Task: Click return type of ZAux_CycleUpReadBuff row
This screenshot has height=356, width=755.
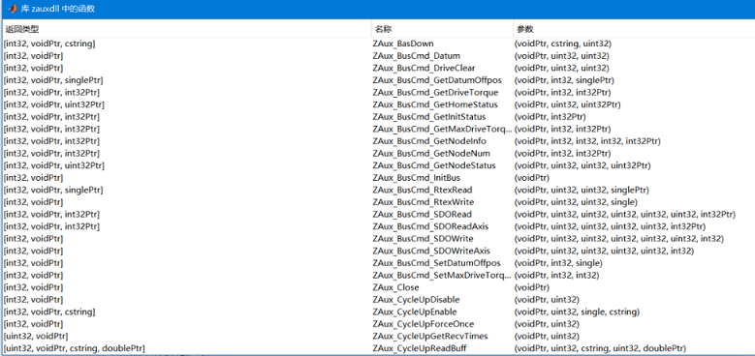Action: [x=75, y=348]
